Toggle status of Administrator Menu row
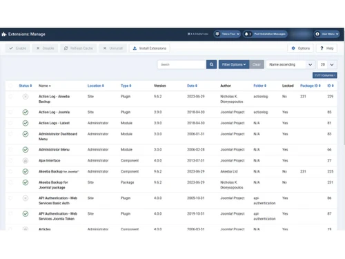 click(x=26, y=150)
